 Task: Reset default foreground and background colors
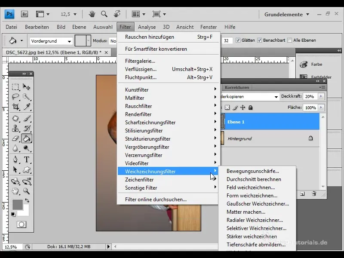[x=13, y=214]
